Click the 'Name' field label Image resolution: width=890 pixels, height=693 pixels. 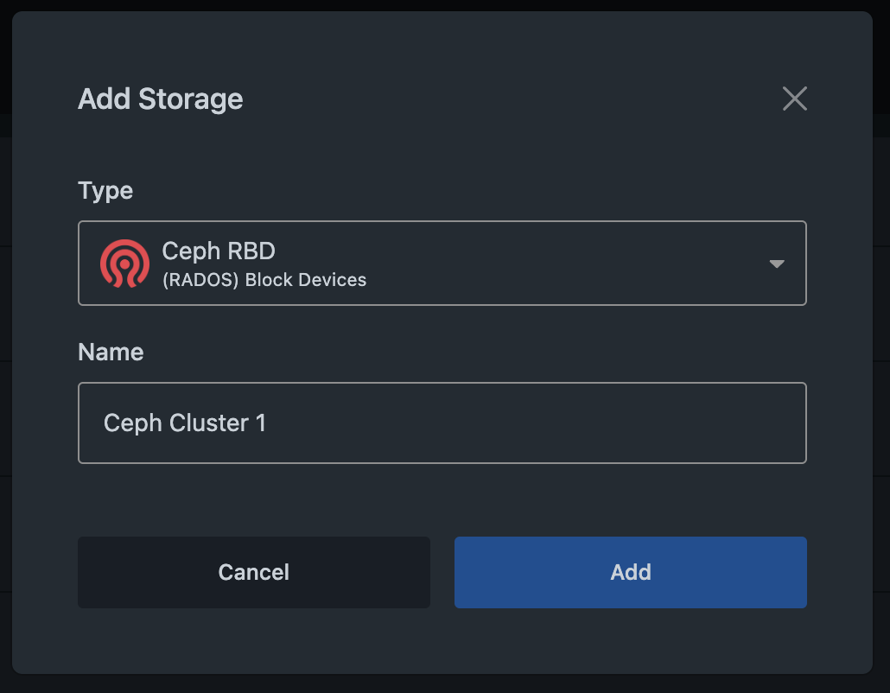pyautogui.click(x=111, y=352)
